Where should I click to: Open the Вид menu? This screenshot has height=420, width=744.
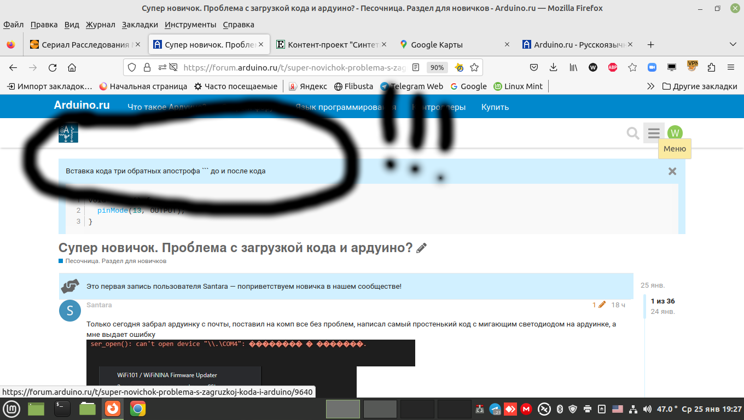point(72,25)
